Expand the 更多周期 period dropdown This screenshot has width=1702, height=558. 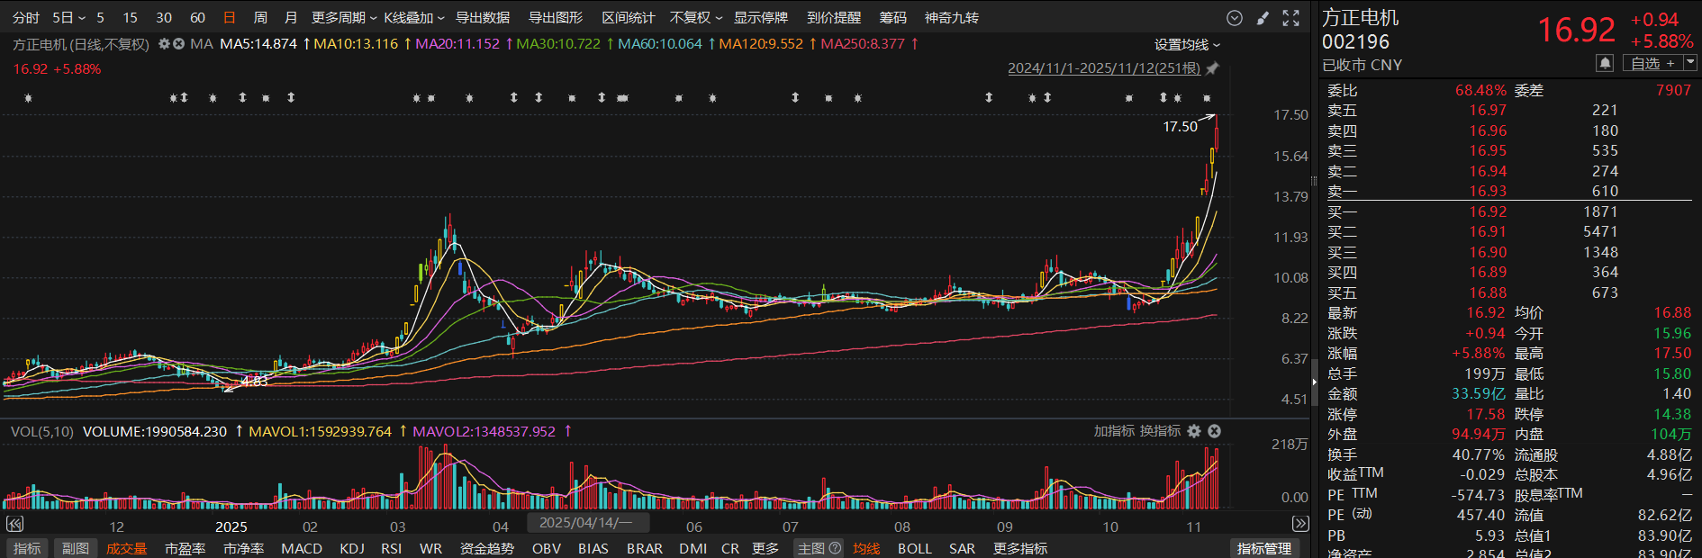click(344, 18)
